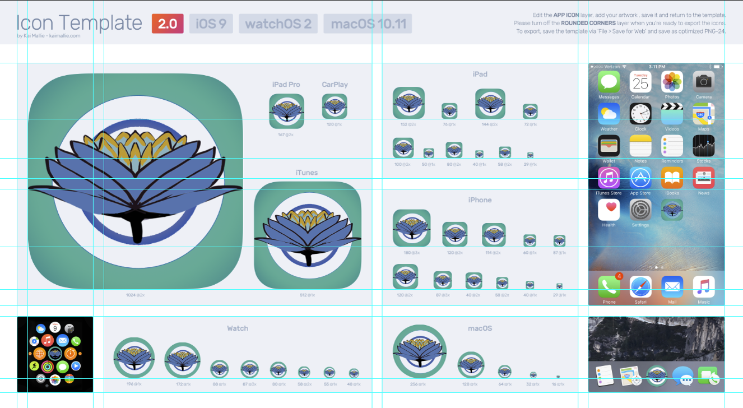Select iPhone 114 @2x icon
Screen dimensions: 743x408
click(x=494, y=235)
